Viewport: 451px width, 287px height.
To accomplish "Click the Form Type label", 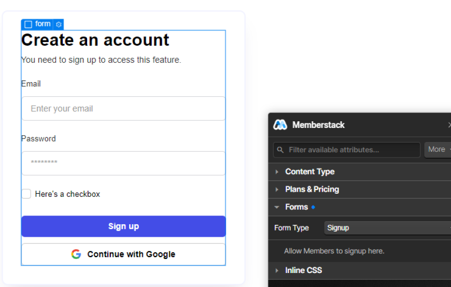I will pyautogui.click(x=291, y=228).
